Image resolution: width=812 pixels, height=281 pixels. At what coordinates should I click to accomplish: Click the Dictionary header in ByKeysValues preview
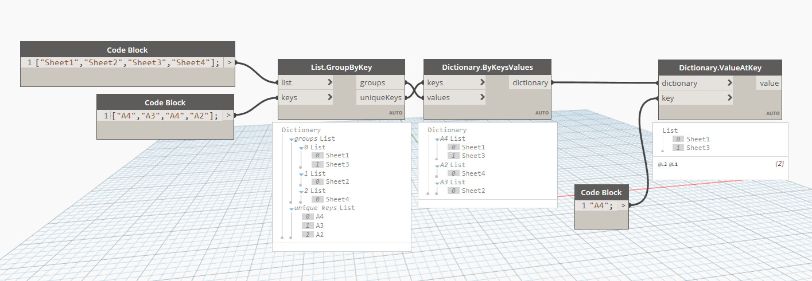pyautogui.click(x=447, y=130)
